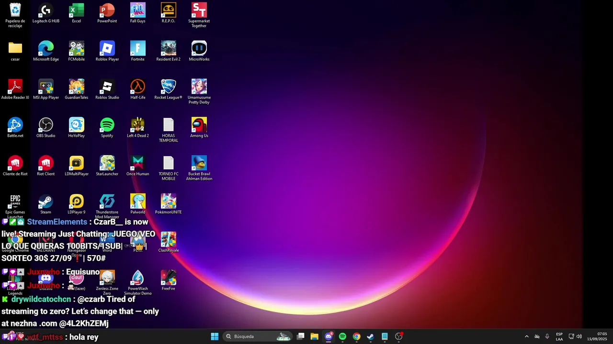Viewport: 613px width, 344px height.
Task: Select the Umamusume Pretty Derby icon
Action: [199, 92]
